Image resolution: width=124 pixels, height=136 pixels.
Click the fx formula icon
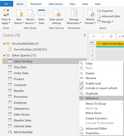click(x=111, y=36)
